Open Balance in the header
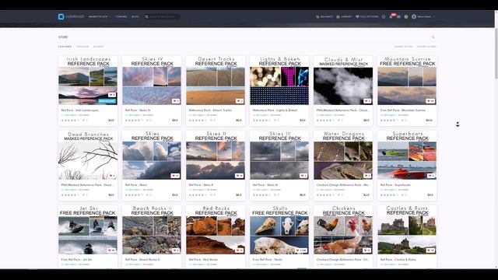The width and height of the screenshot is (498, 280). click(324, 17)
